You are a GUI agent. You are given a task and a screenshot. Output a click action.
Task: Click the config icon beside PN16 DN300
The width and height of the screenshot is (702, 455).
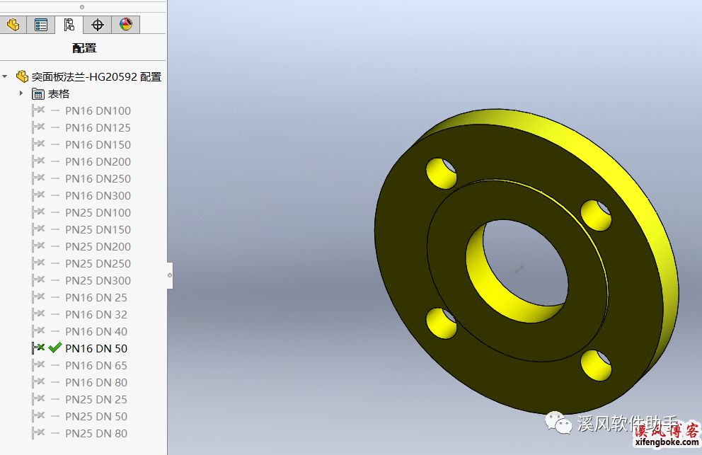pos(38,195)
